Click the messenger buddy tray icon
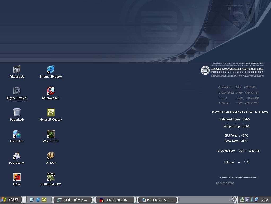The height and width of the screenshot is (204, 271). point(252,200)
